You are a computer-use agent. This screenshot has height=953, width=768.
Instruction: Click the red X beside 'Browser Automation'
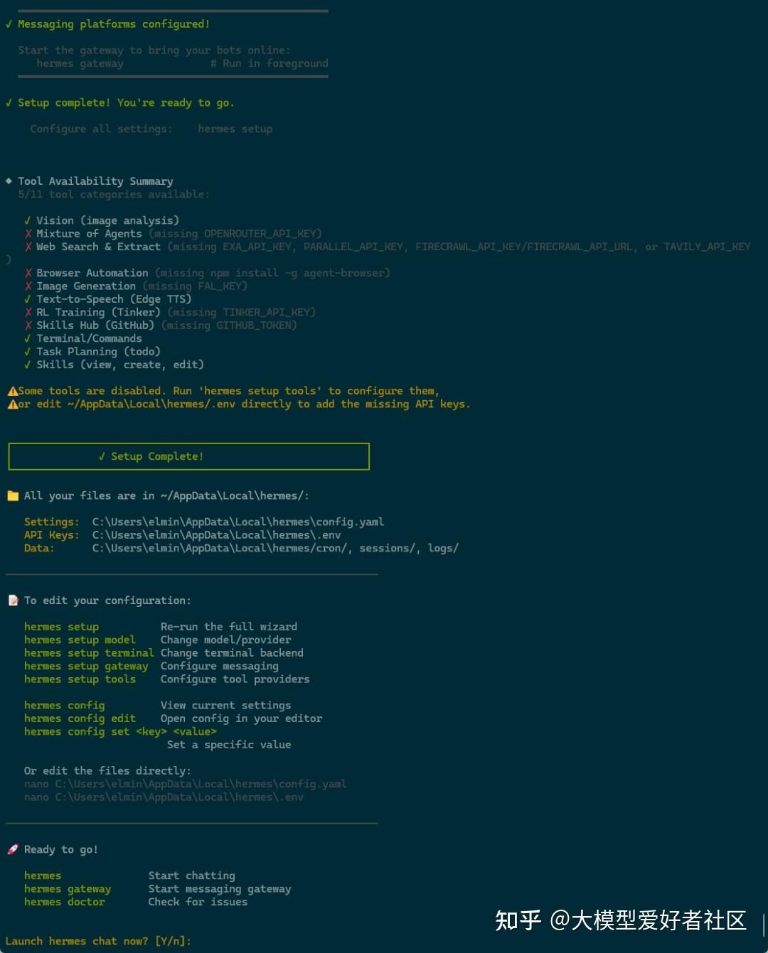click(x=28, y=273)
